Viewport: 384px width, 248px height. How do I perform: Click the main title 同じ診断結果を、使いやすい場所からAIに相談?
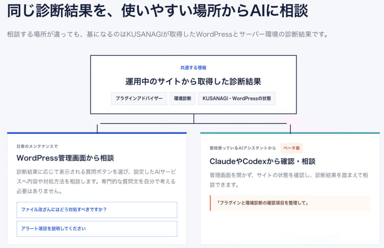tap(157, 11)
